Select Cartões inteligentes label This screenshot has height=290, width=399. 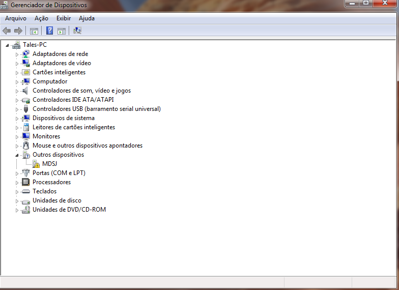(59, 72)
